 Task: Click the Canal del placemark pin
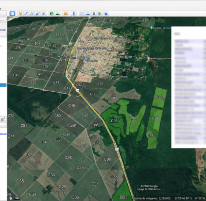click(151, 28)
